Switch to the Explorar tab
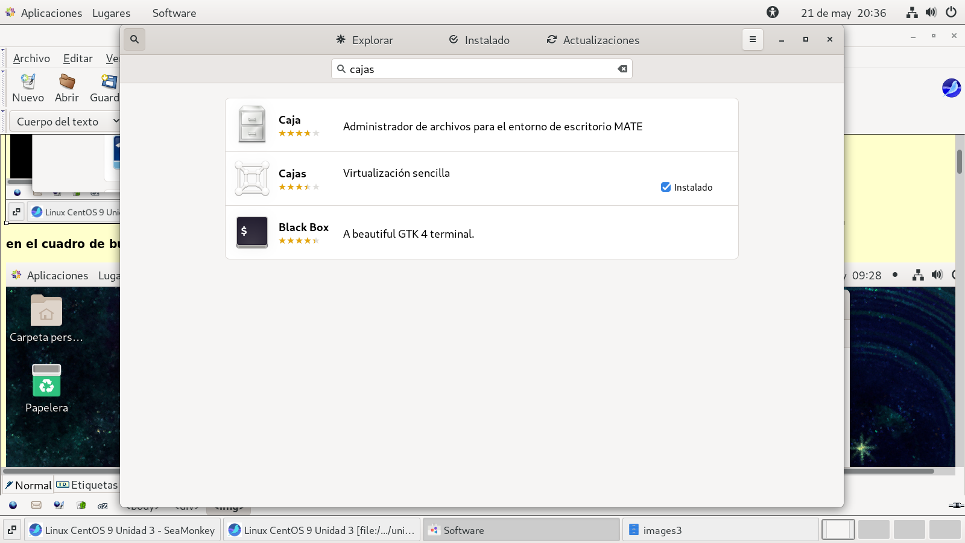Screen dimensions: 965x543 tap(364, 40)
